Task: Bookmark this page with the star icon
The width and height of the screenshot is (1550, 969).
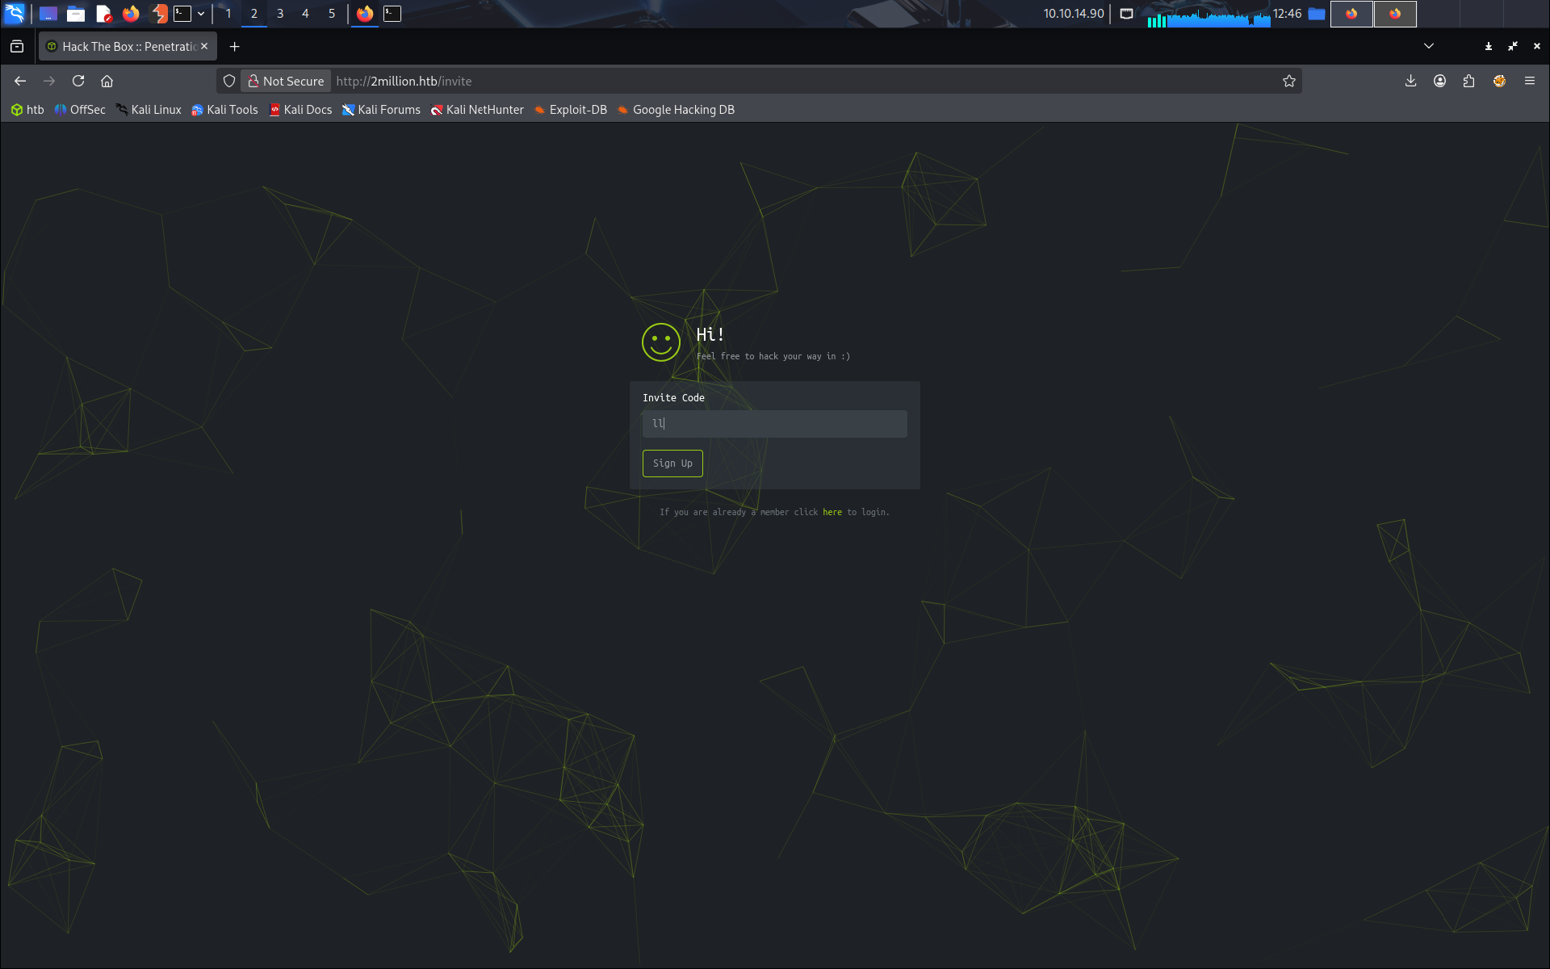Action: click(x=1288, y=81)
